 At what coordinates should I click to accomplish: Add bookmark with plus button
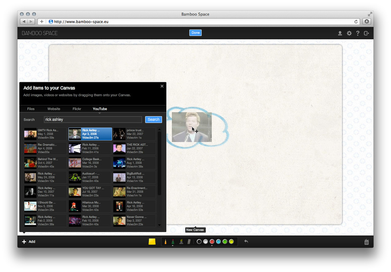click(41, 22)
